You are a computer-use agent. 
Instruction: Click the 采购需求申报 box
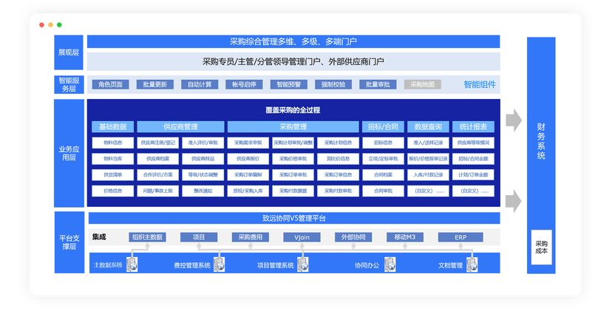point(248,143)
